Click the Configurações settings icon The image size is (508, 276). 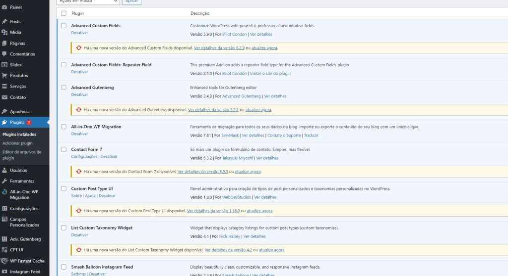4,208
